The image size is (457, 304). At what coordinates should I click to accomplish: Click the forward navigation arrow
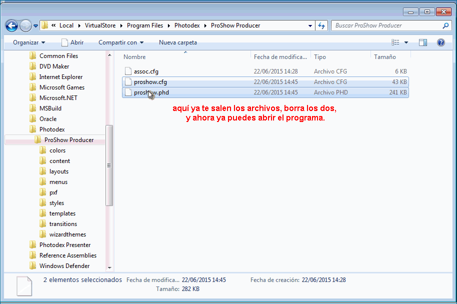click(x=25, y=25)
